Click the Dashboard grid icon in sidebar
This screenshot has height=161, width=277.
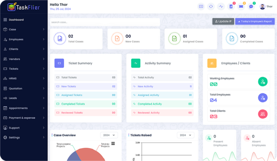[5, 20]
